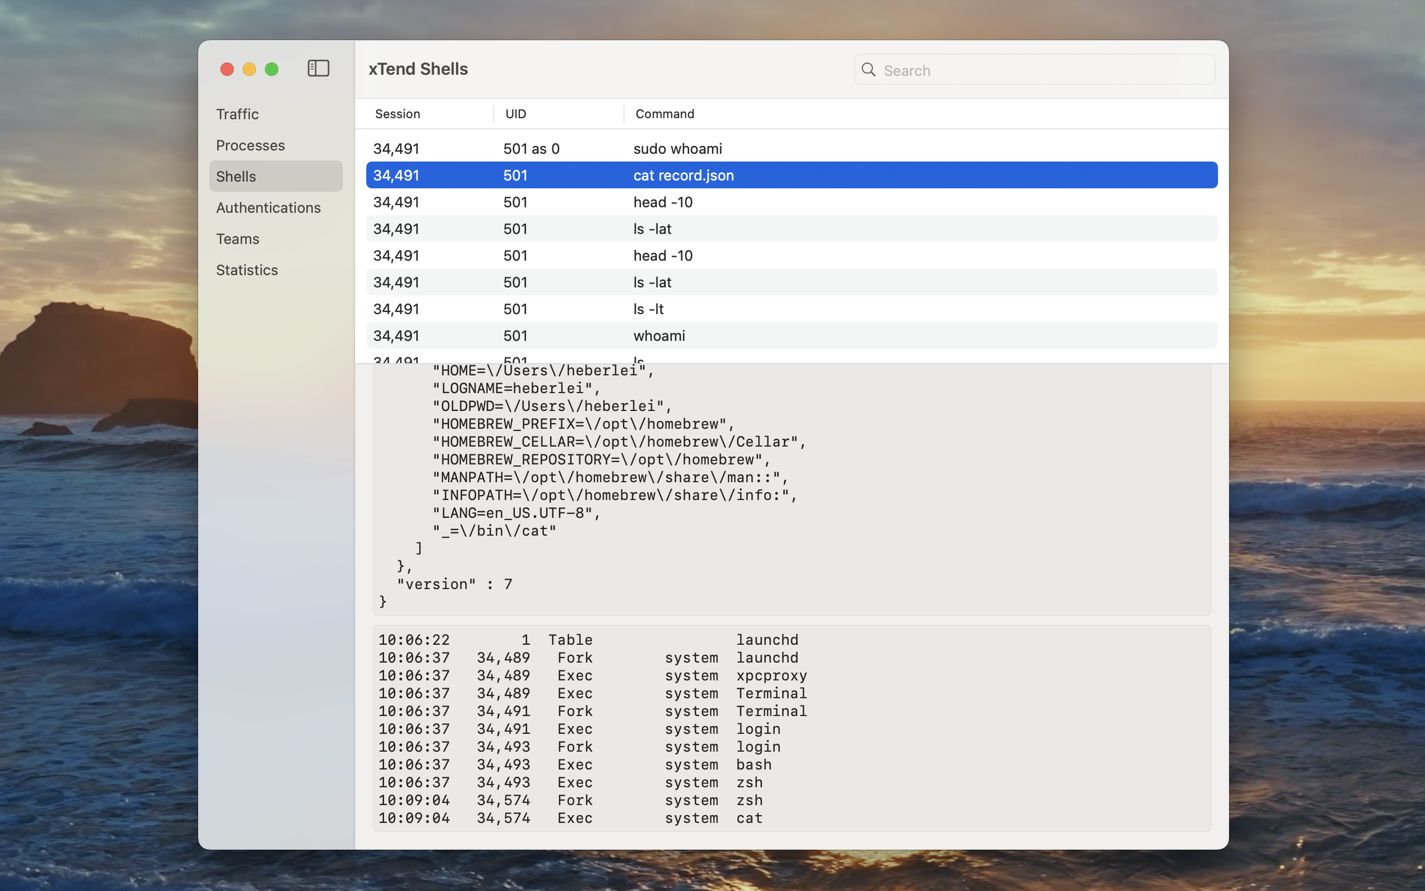The height and width of the screenshot is (891, 1425).
Task: Select the whoami row with UID 501
Action: 658,336
